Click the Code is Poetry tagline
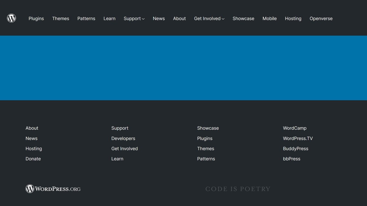The width and height of the screenshot is (367, 206). (x=238, y=189)
